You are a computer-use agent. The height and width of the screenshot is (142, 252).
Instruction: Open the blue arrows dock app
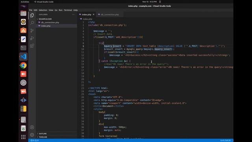coord(23,100)
